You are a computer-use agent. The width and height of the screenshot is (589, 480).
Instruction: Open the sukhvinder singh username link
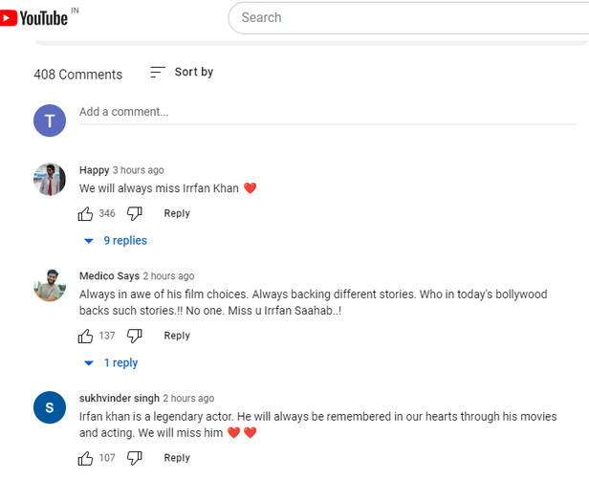118,398
